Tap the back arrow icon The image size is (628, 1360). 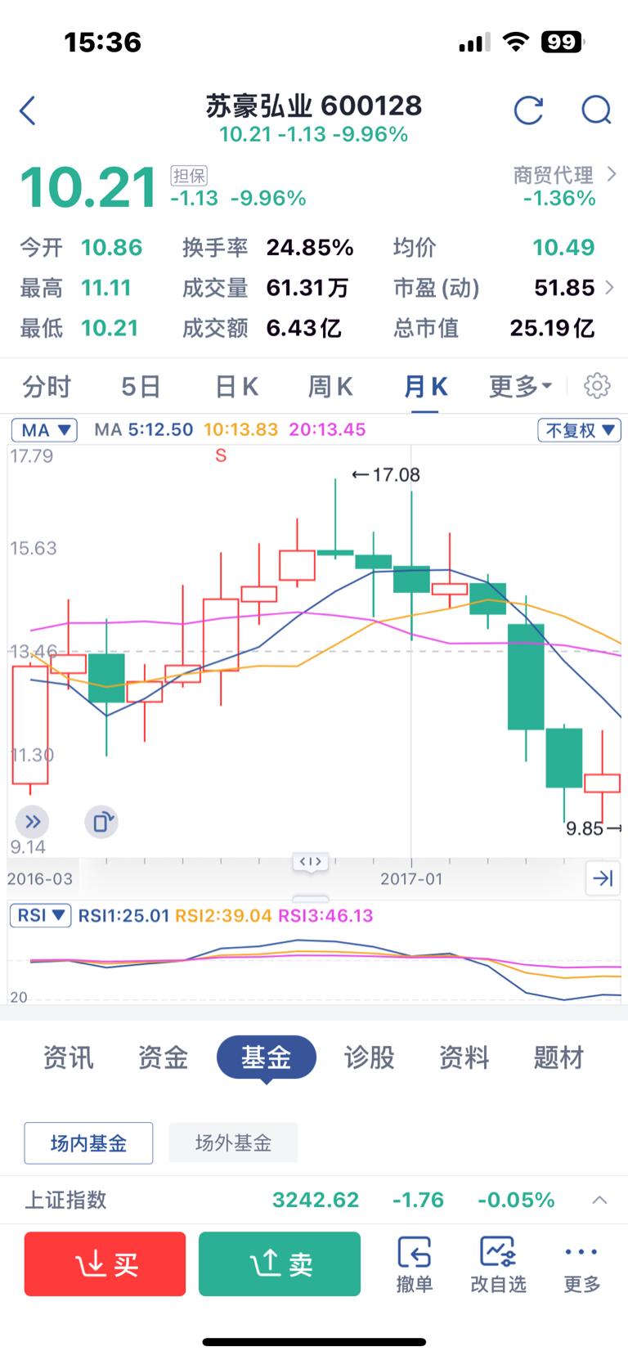coord(28,110)
